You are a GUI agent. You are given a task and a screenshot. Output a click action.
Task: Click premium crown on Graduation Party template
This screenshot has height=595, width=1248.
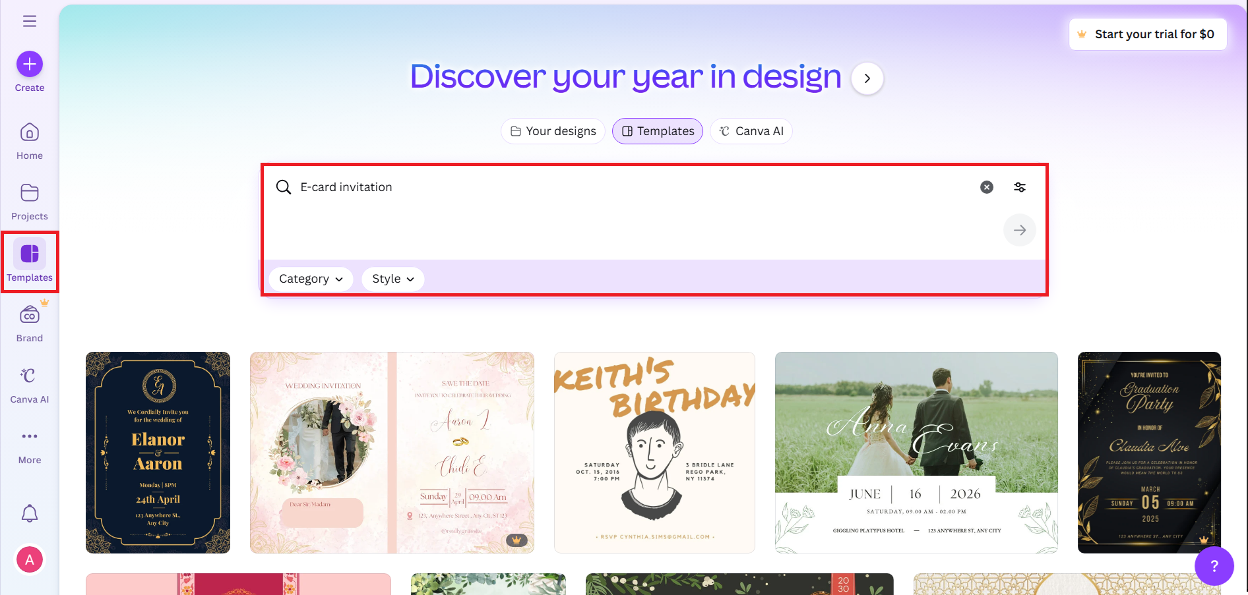[1204, 540]
